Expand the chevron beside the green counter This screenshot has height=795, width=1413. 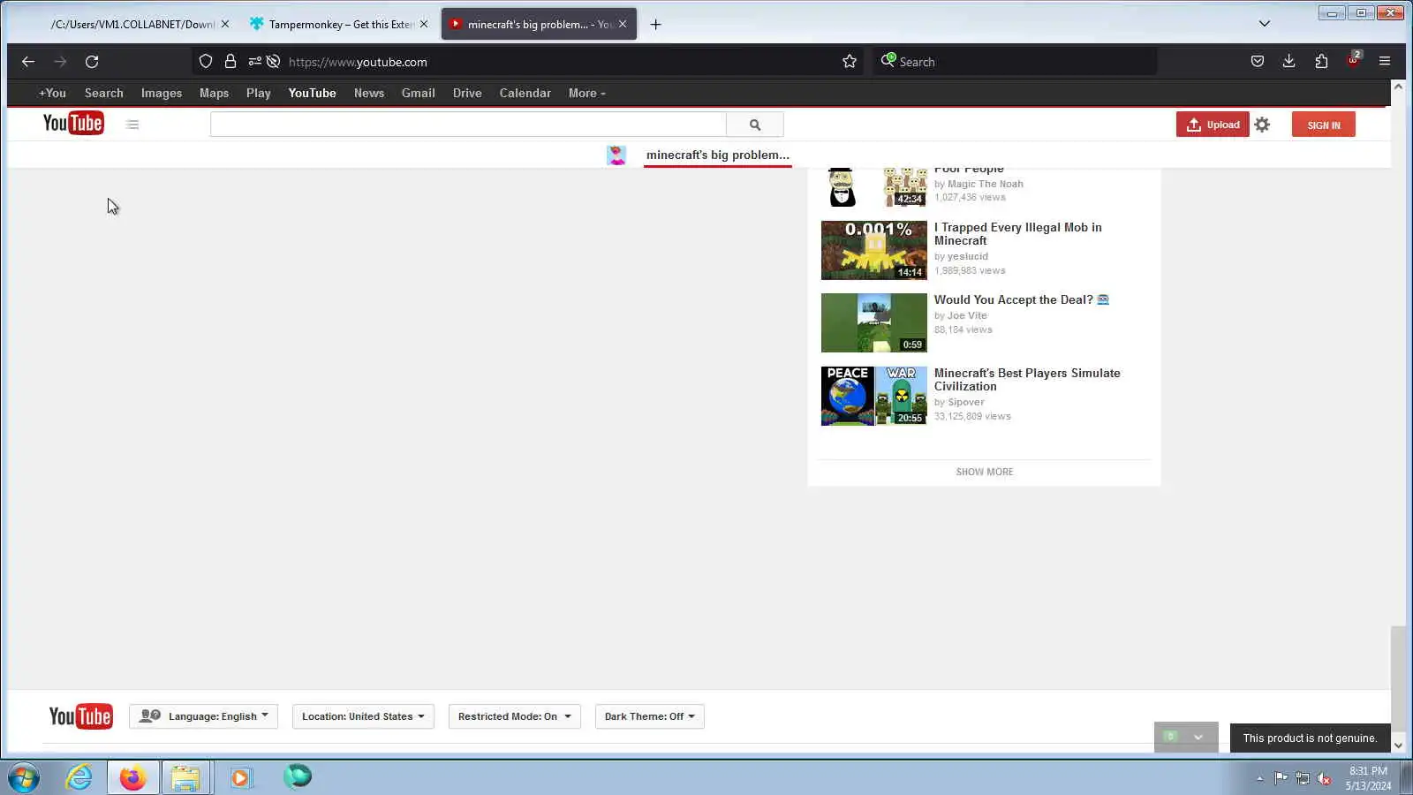1198,737
